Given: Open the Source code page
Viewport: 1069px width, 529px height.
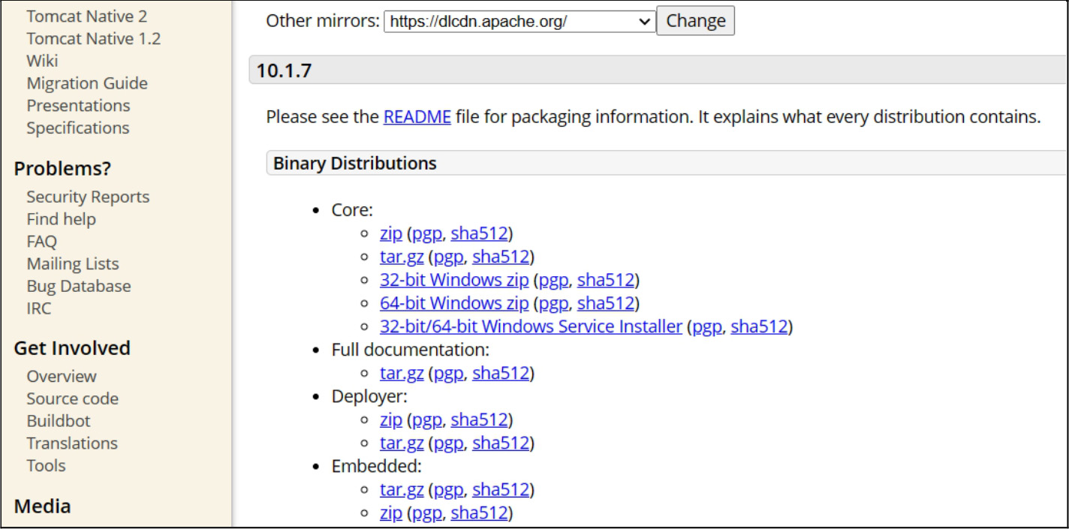Looking at the screenshot, I should click(73, 398).
